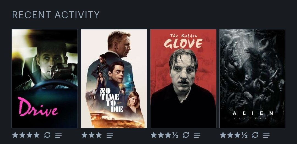Click the fourth star under the Drive poster
This screenshot has width=297, height=144.
[x=37, y=135]
